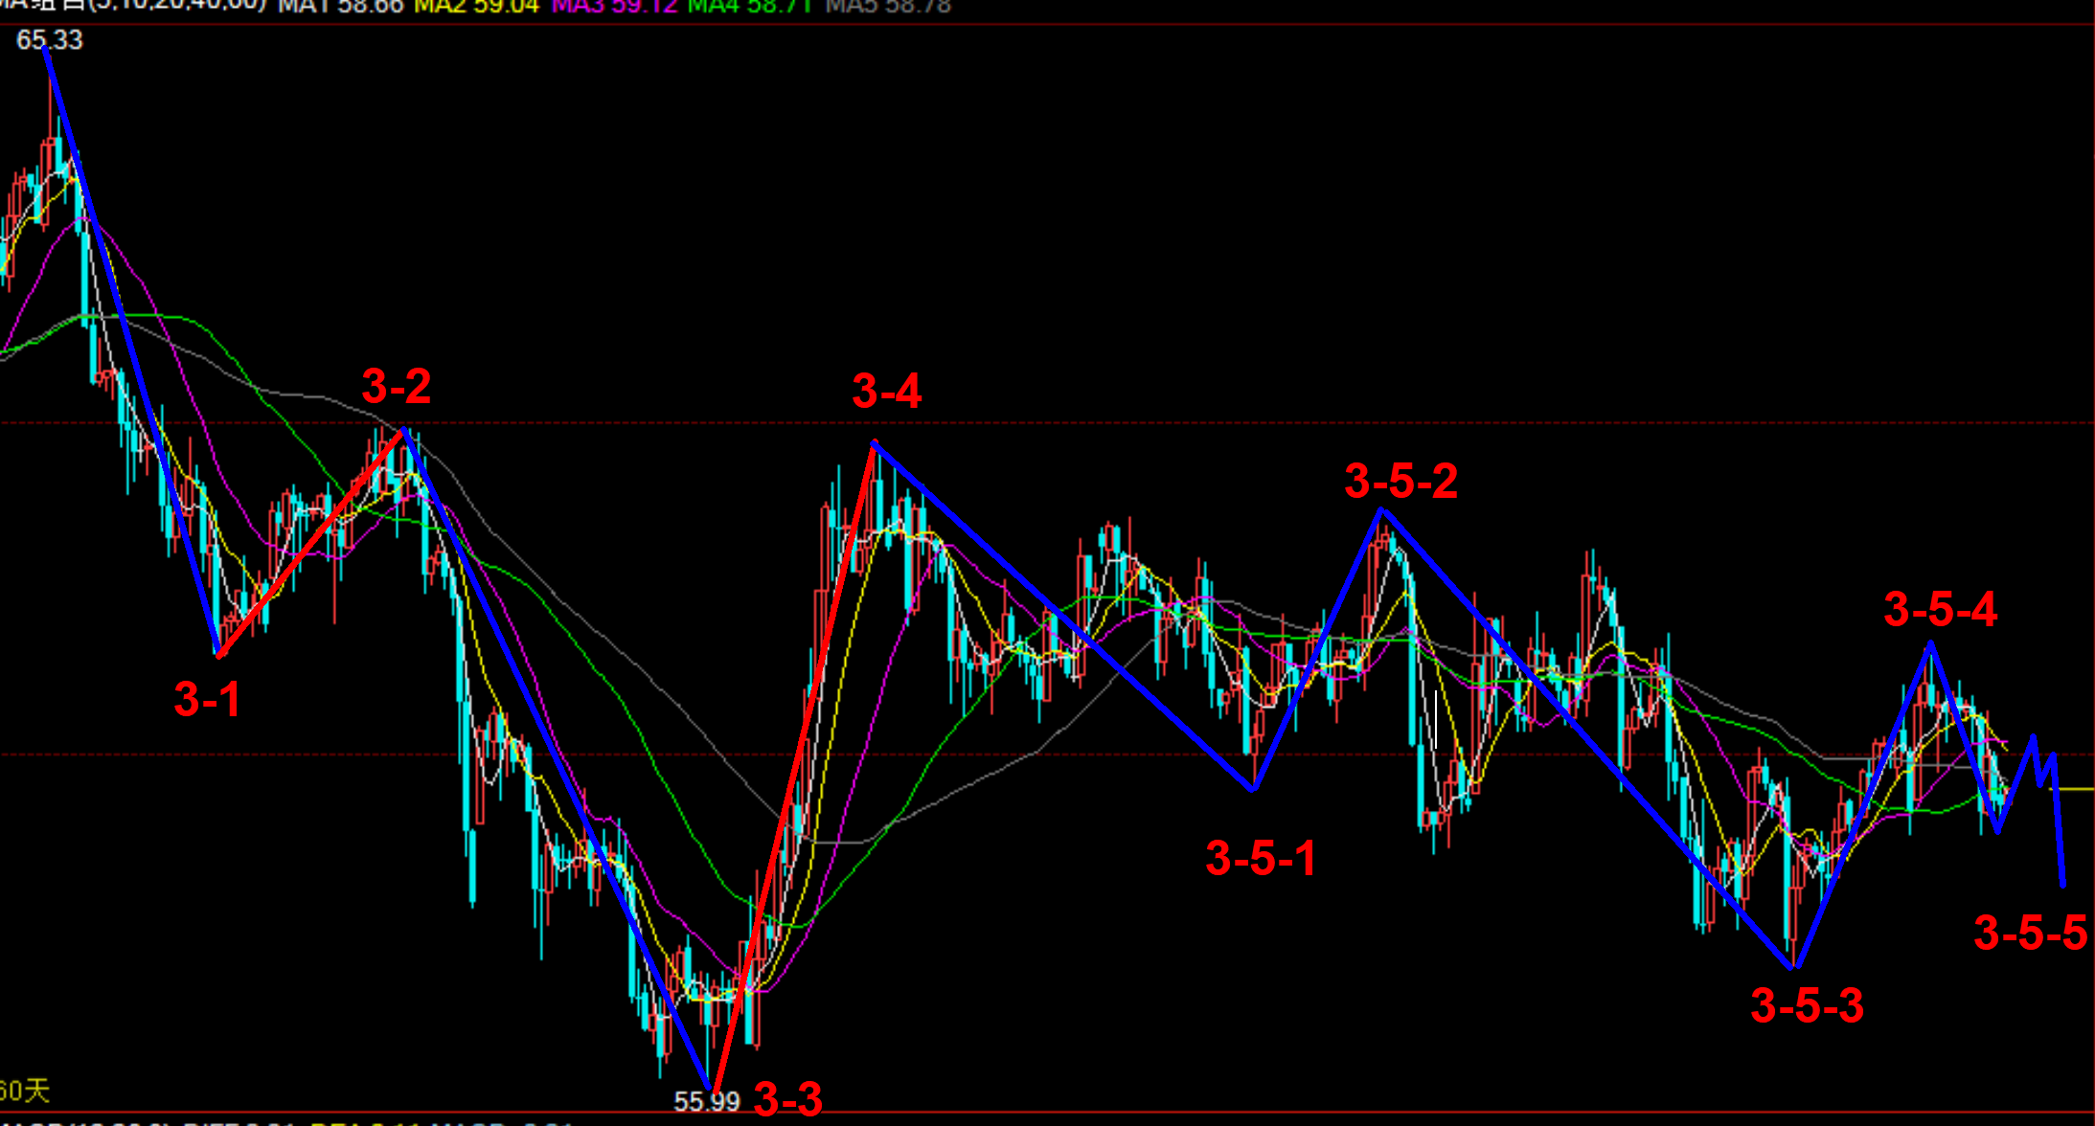Click the 3-5-4 annotation text
The width and height of the screenshot is (2095, 1126).
[1940, 609]
